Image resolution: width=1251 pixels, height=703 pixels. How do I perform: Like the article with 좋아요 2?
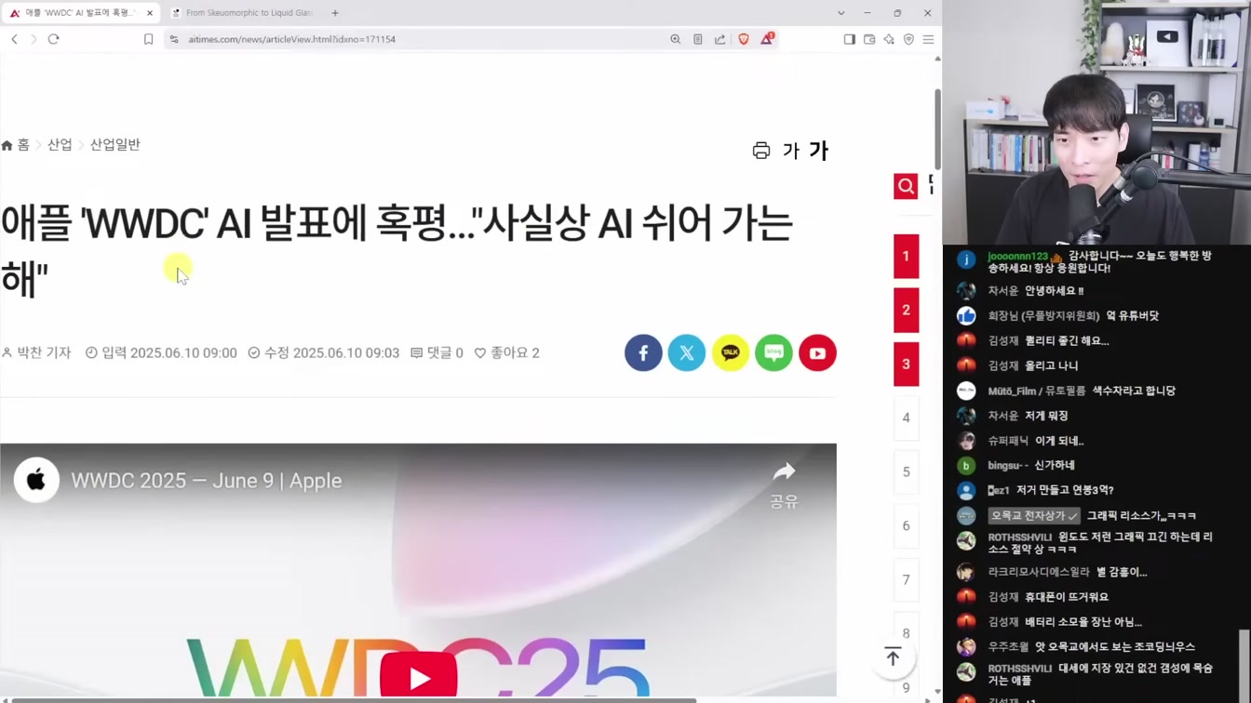(x=507, y=353)
